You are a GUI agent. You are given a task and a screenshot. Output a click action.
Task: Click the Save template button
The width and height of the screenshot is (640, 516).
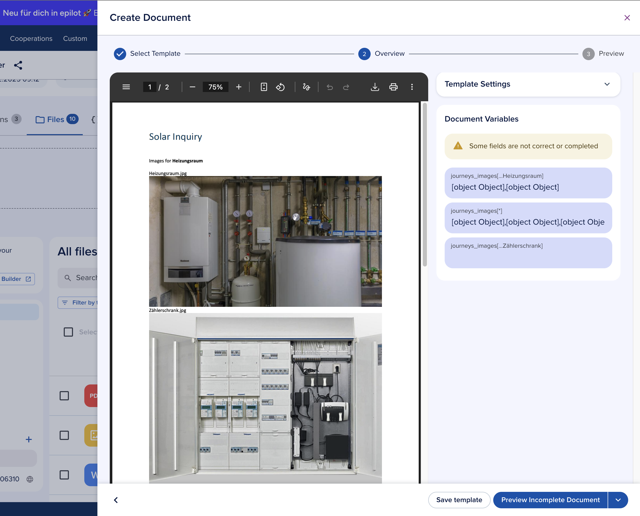click(459, 500)
